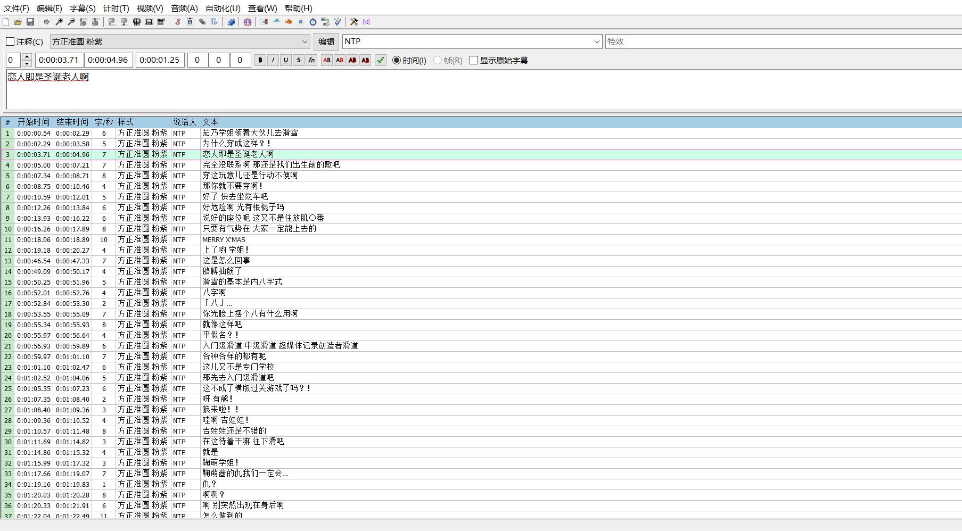The image size is (962, 531).
Task: Open the kanji timer icon
Action: [x=325, y=22]
